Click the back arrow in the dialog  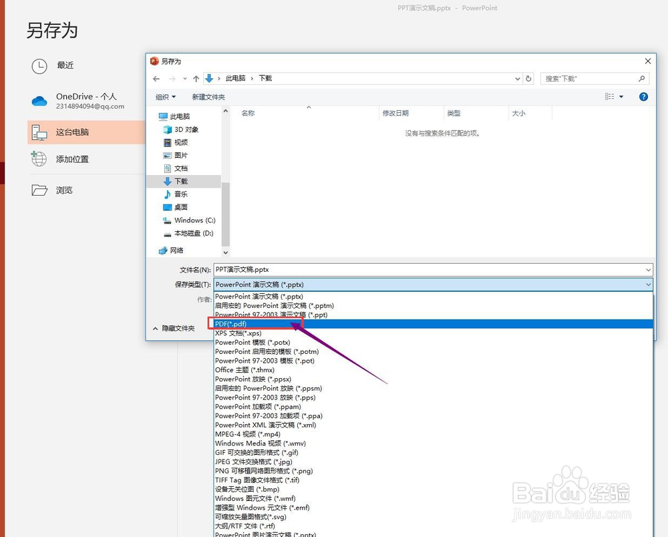(156, 79)
